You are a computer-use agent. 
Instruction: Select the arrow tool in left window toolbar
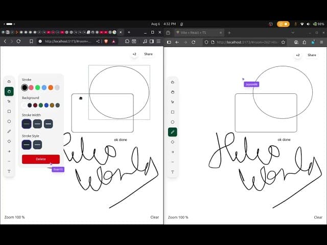[9, 152]
